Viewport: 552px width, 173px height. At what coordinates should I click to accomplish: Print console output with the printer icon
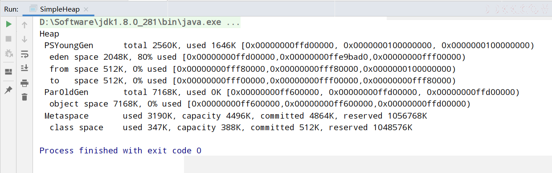(25, 83)
